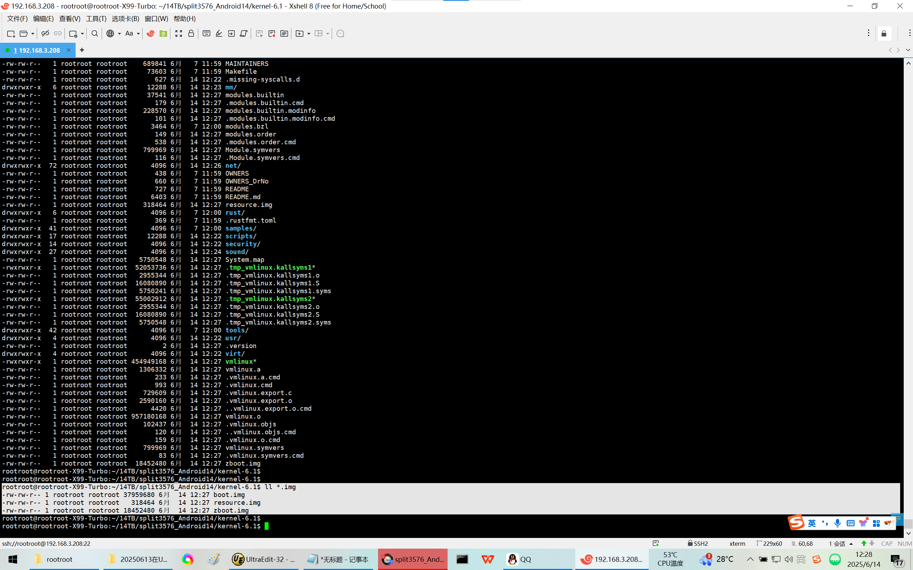Toggle the lock icon at toolbar right

(x=884, y=33)
